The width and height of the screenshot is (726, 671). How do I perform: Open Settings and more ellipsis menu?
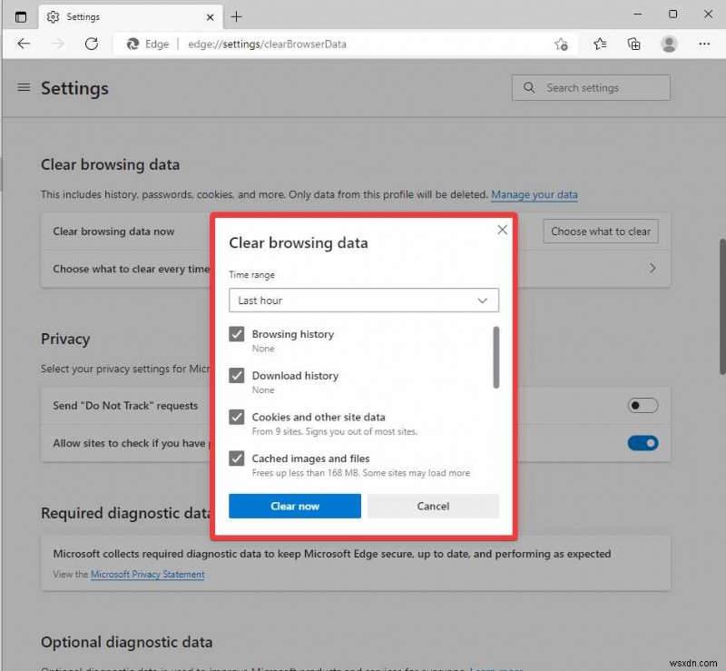click(x=704, y=44)
